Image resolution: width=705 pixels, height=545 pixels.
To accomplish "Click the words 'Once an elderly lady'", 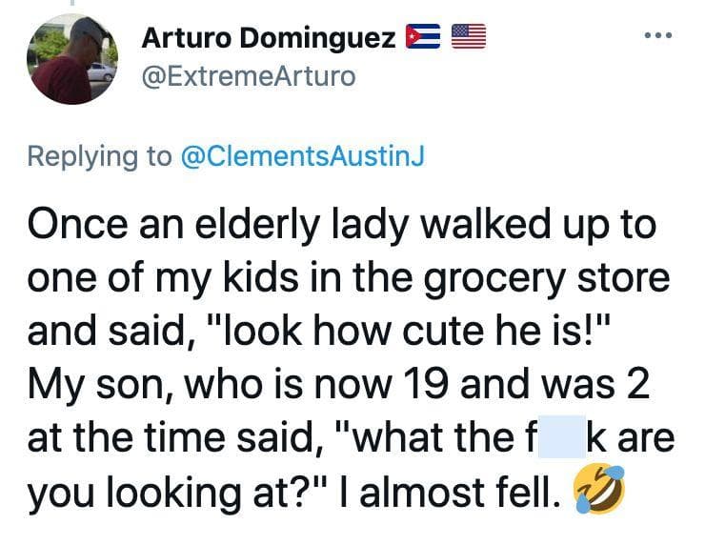I will [219, 225].
